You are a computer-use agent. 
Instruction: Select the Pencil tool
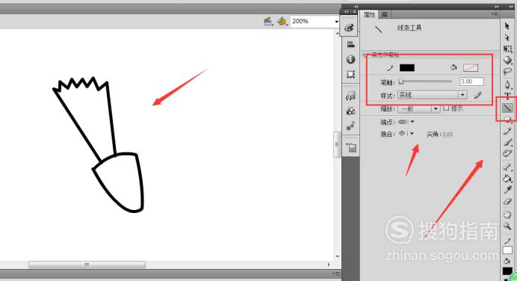click(x=507, y=131)
